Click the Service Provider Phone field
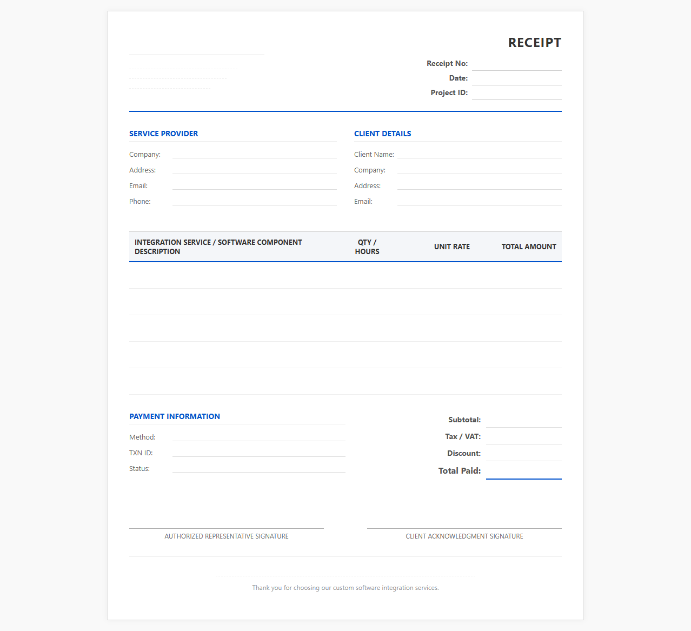This screenshot has height=631, width=691. pyautogui.click(x=255, y=201)
